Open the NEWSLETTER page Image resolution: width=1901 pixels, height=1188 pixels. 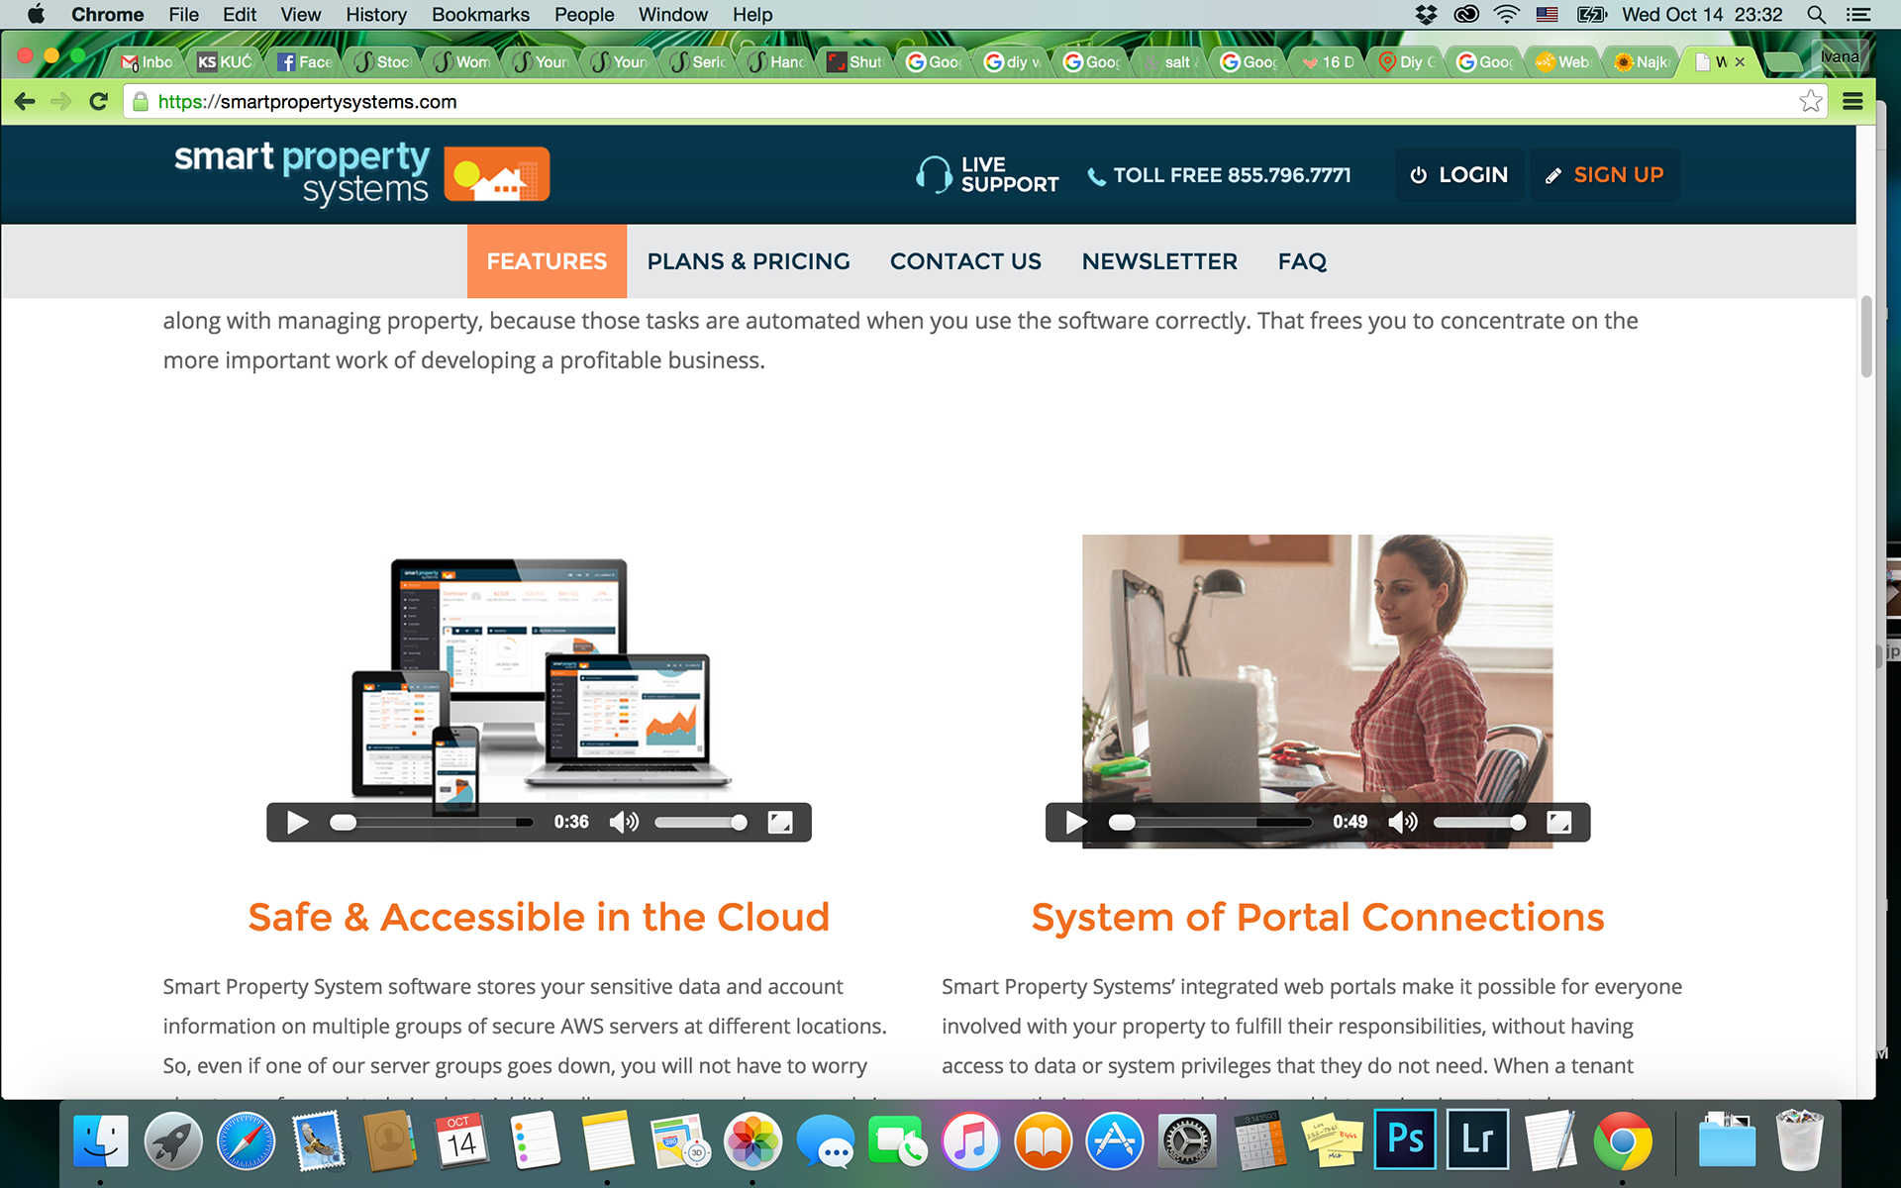click(x=1159, y=261)
